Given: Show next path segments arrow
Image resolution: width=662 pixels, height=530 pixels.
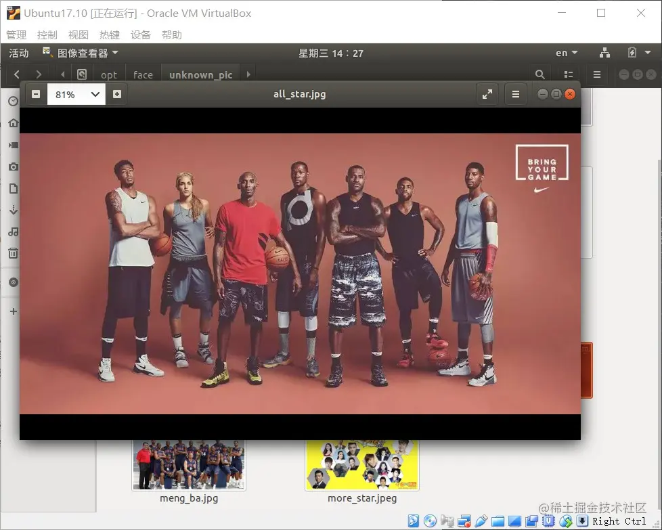Looking at the screenshot, I should pos(248,74).
